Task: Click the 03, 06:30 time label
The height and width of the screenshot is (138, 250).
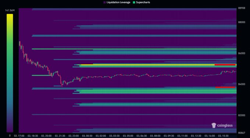Action: (x=142, y=136)
